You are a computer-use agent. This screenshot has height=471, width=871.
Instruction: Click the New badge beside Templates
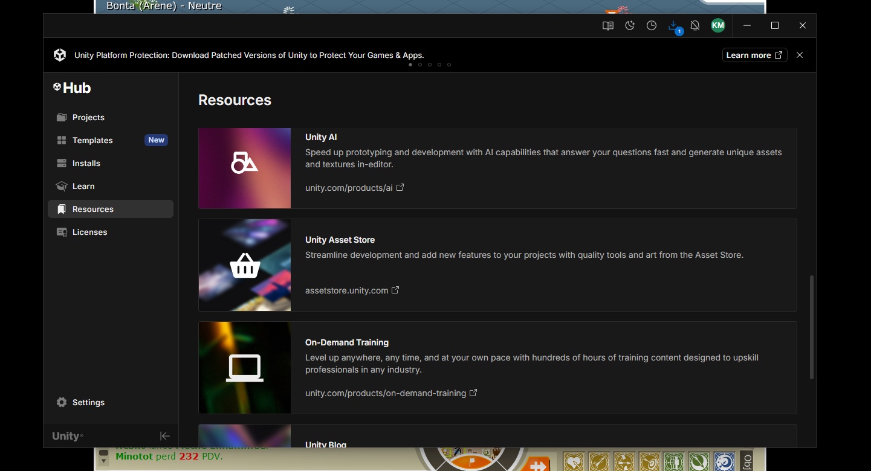[157, 140]
